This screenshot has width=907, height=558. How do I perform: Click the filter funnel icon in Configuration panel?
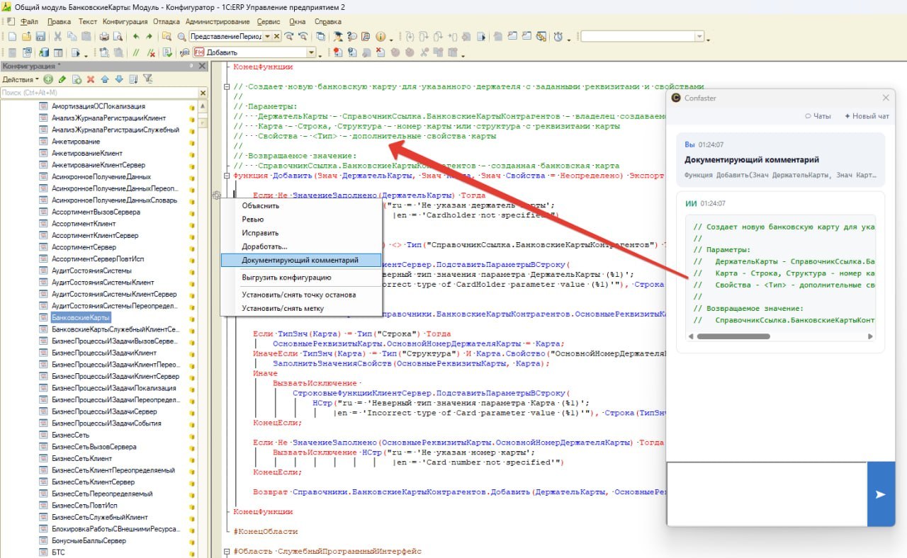tap(147, 79)
